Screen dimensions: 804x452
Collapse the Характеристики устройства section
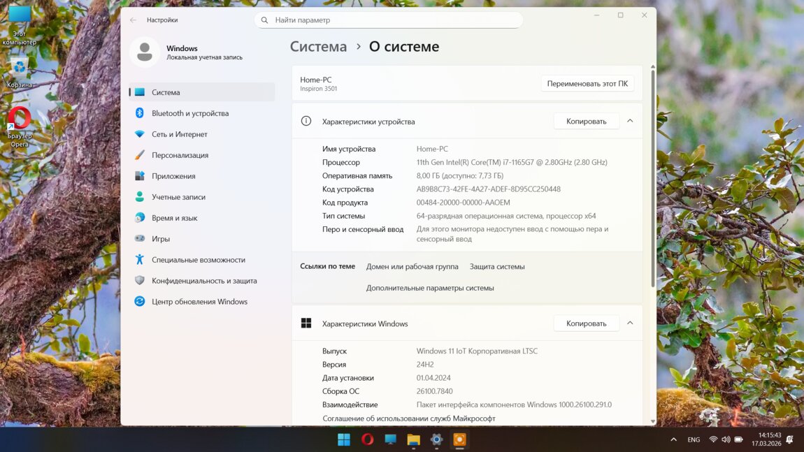630,121
